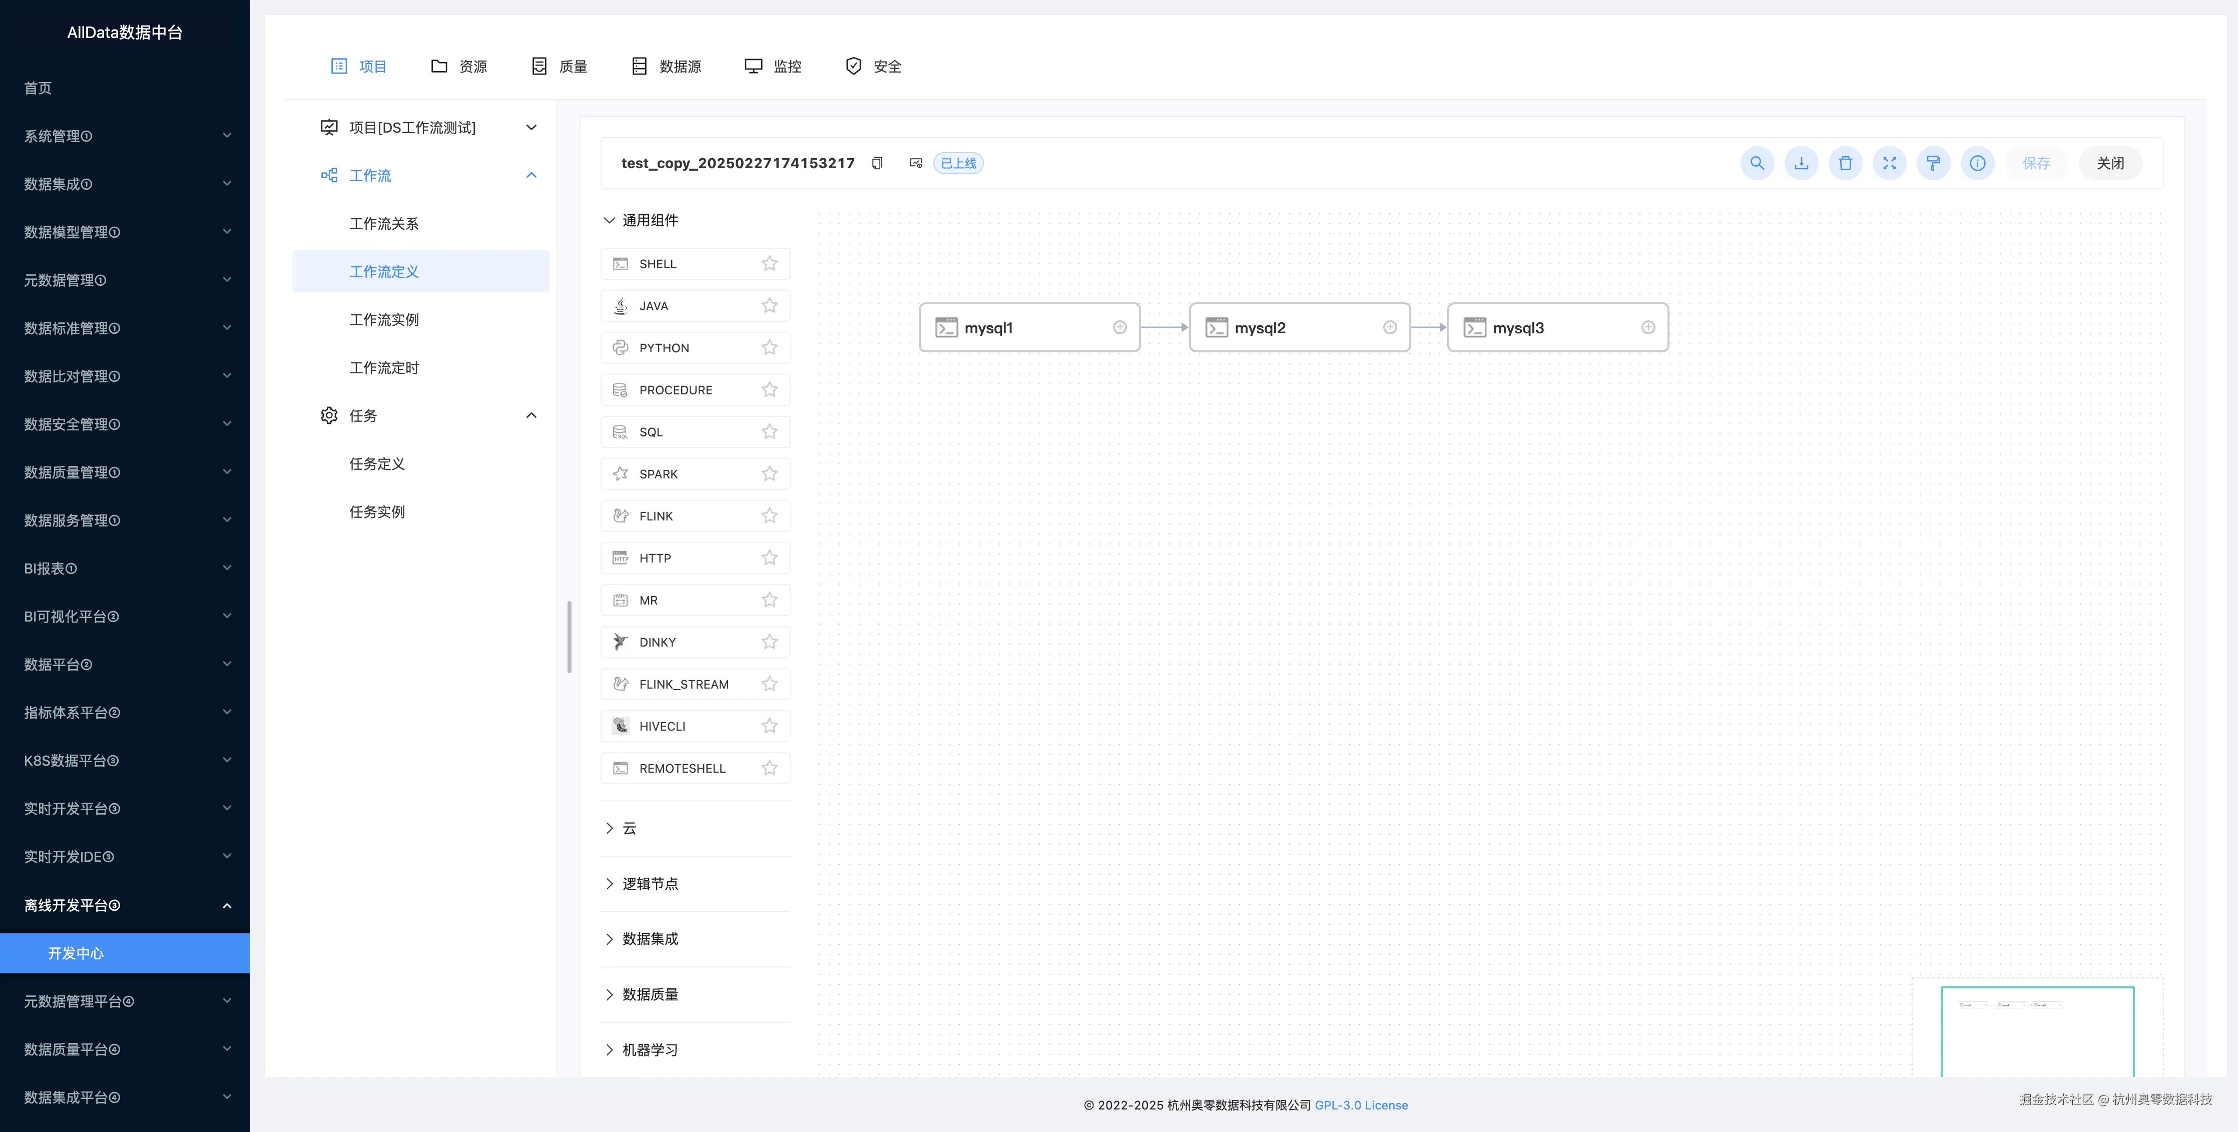Viewport: 2238px width, 1132px height.
Task: Click the trash delete icon in toolbar
Action: [x=1845, y=163]
